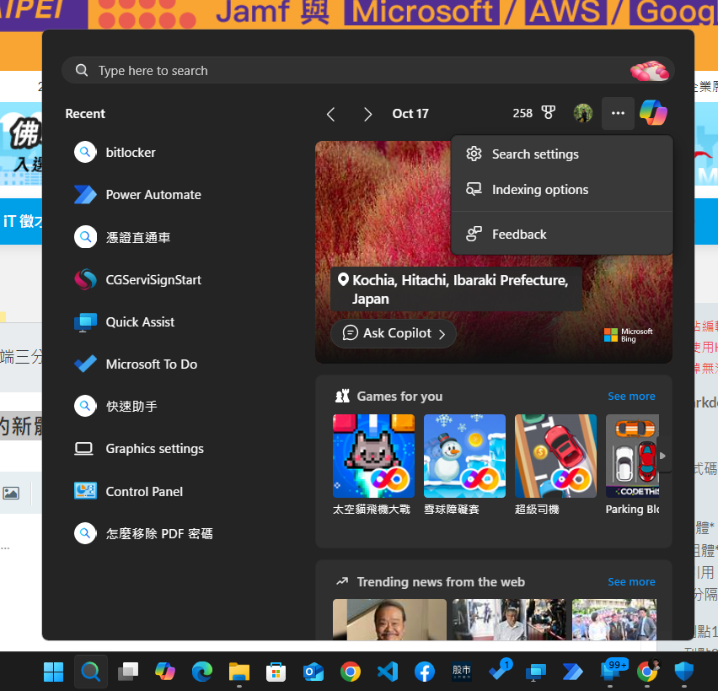Open Windows Security shield on taskbar
Image resolution: width=718 pixels, height=691 pixels.
coord(684,672)
